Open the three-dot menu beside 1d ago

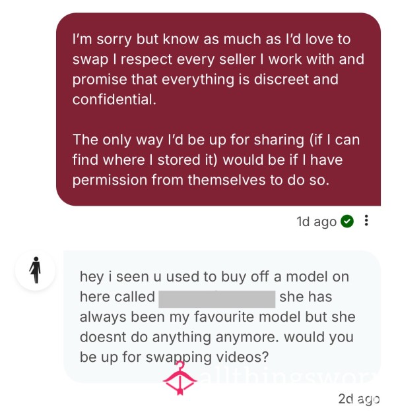[366, 220]
